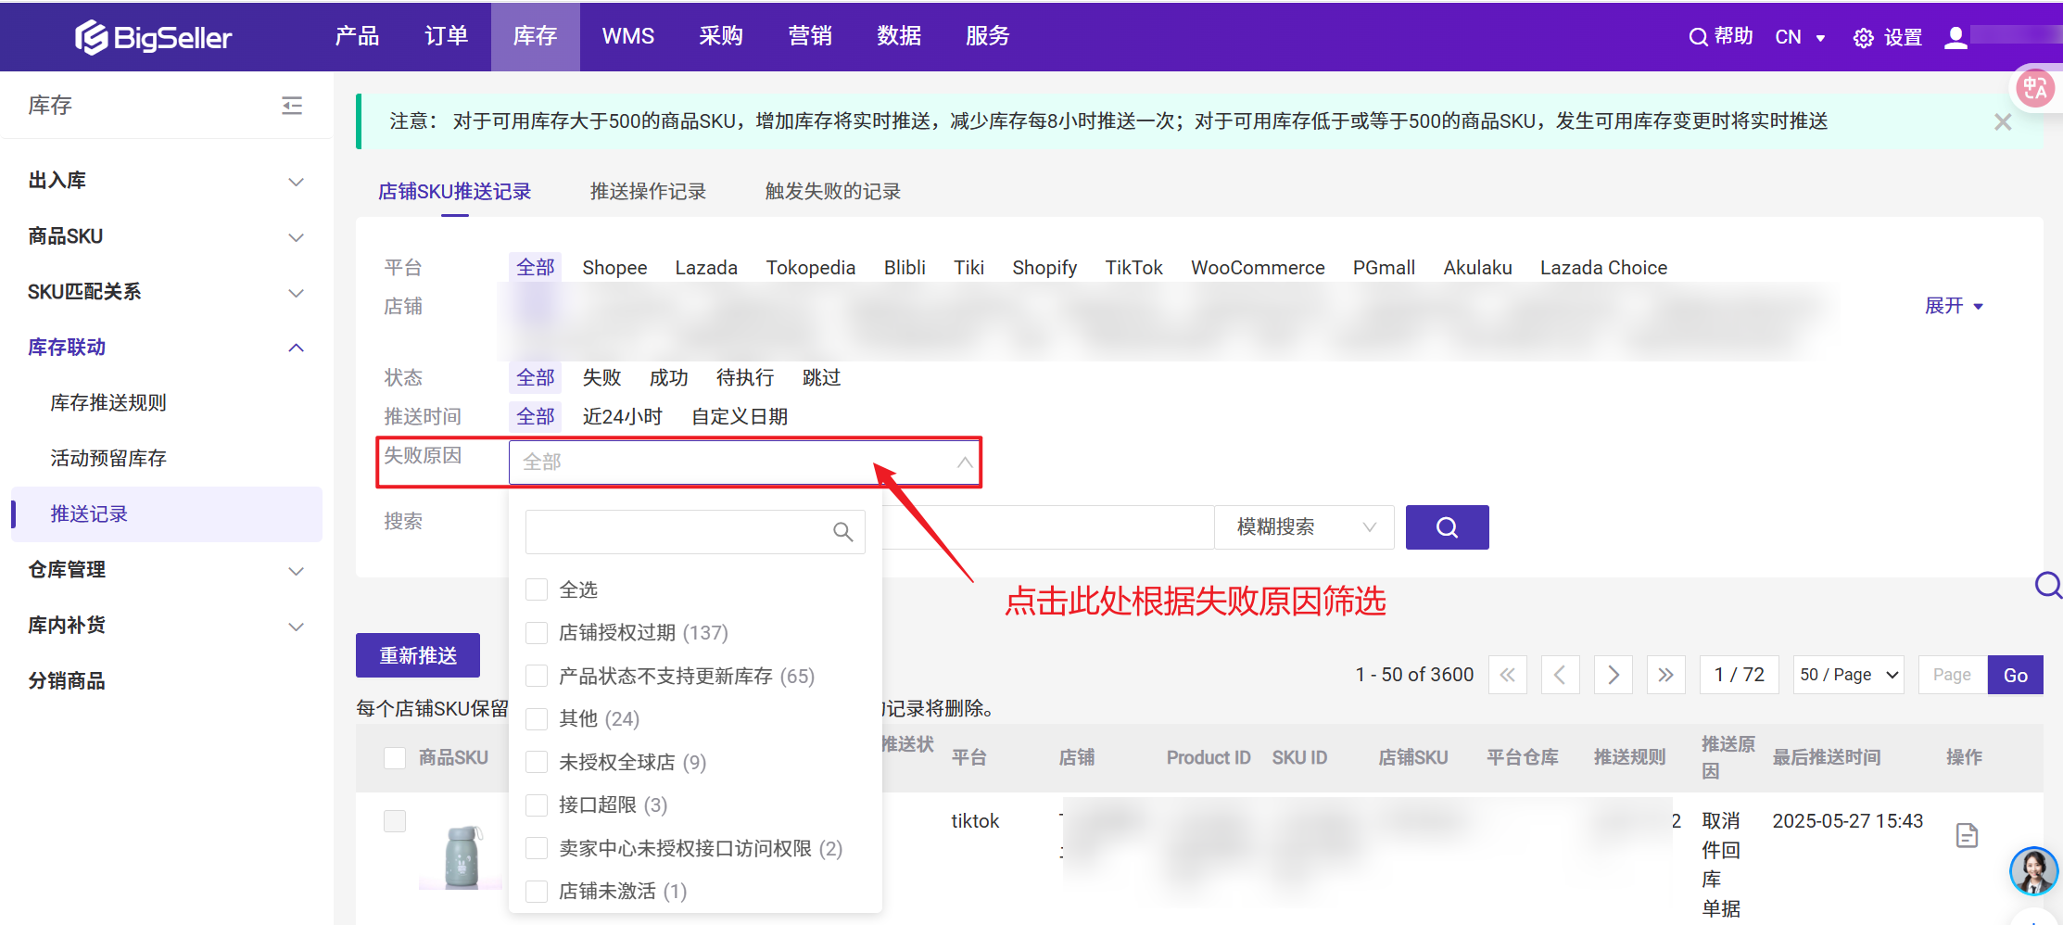Filter platform by TikTok
The height and width of the screenshot is (925, 2063).
pos(1133,268)
